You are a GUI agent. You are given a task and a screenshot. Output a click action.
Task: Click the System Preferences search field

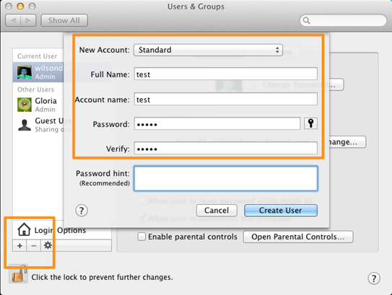coord(343,20)
